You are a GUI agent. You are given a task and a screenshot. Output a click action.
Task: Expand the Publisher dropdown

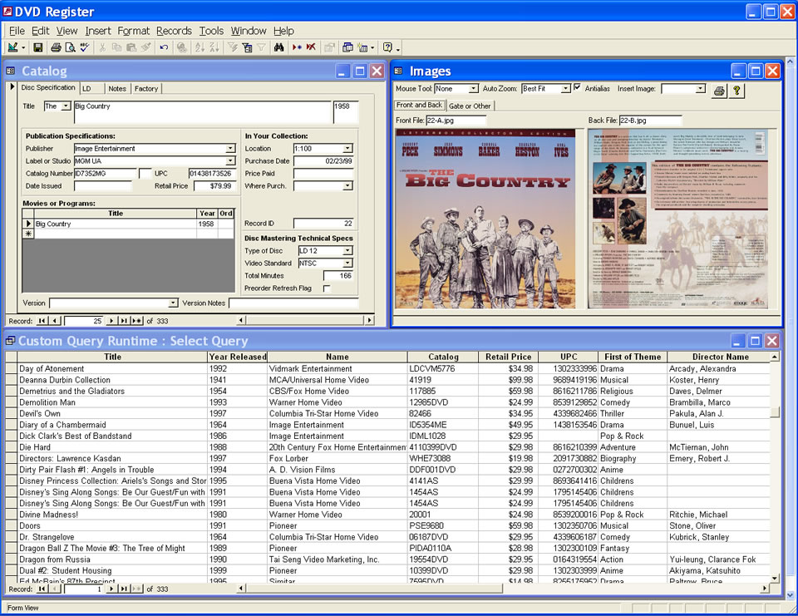230,149
